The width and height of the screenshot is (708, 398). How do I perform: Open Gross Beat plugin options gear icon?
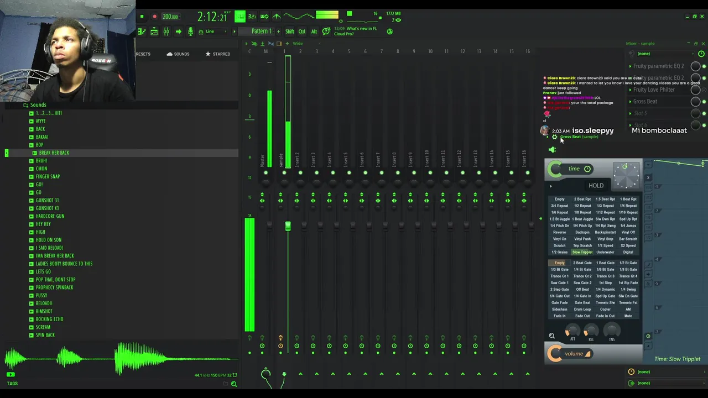[x=555, y=137]
